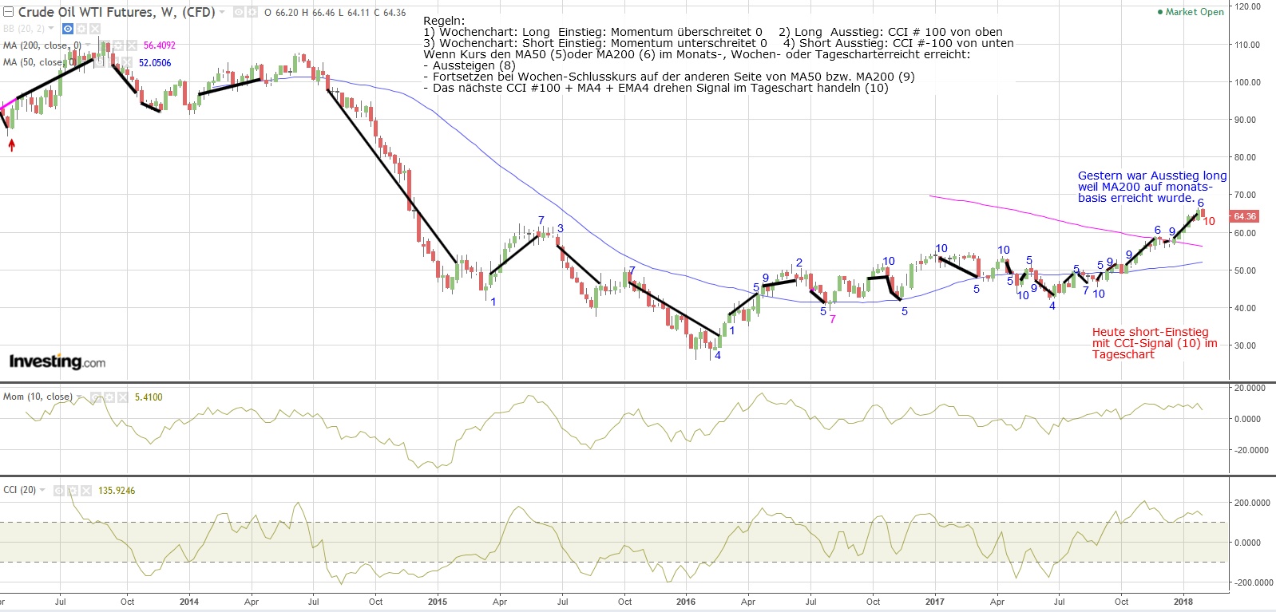Image resolution: width=1276 pixels, height=612 pixels.
Task: Collapse the Crude Oil WTI Futures legend
Action: 9,12
